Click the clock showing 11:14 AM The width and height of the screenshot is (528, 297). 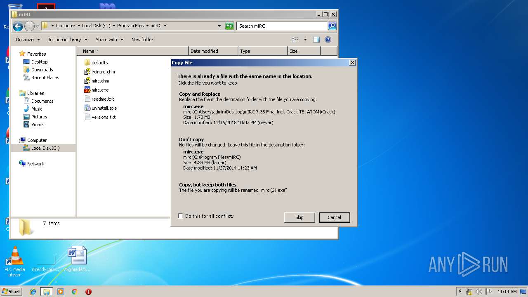tap(507, 292)
